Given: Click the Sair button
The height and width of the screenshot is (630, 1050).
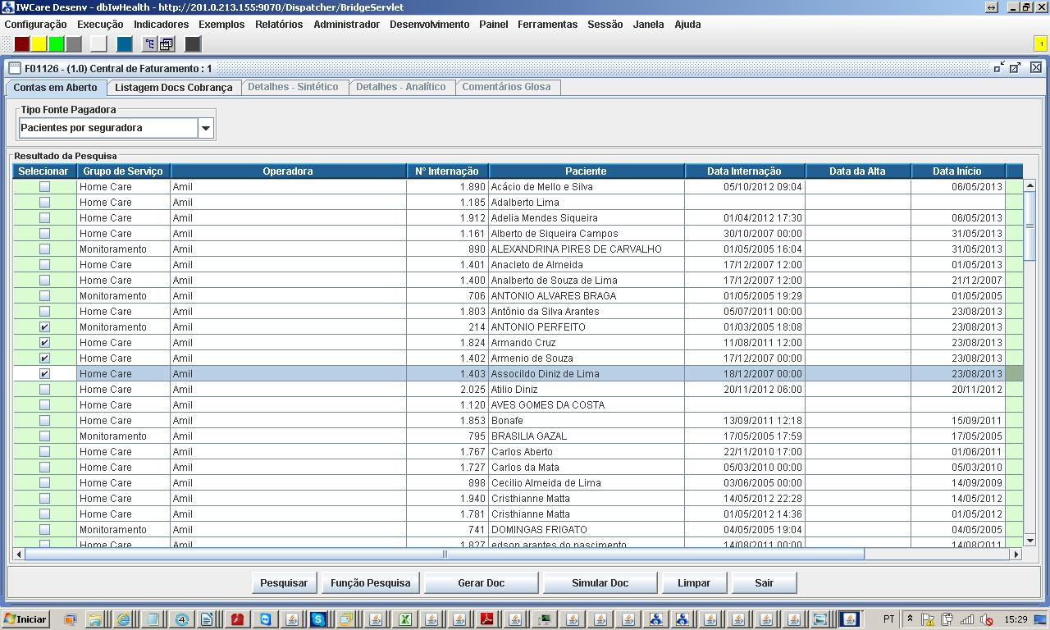Looking at the screenshot, I should click(764, 583).
